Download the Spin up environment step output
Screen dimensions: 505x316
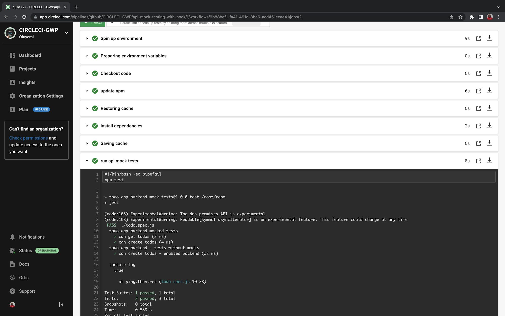[x=489, y=38]
